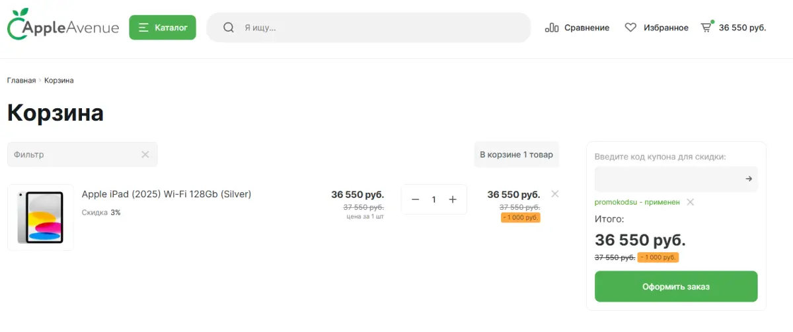
Task: Open the iPad product thumbnail
Action: (40, 218)
